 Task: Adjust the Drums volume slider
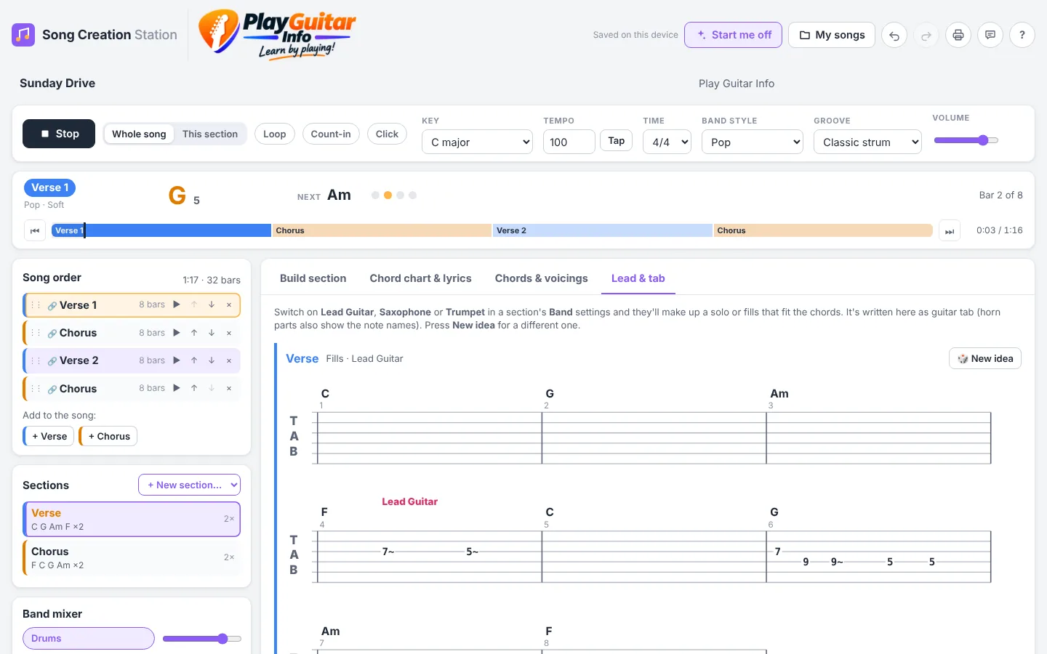201,639
